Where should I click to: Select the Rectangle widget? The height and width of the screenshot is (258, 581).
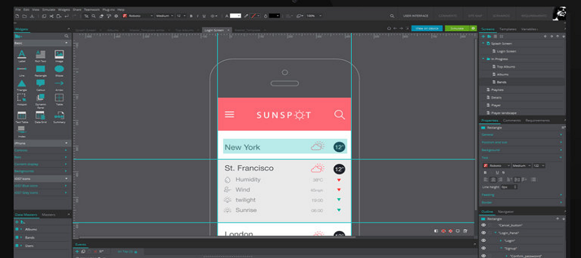point(41,71)
